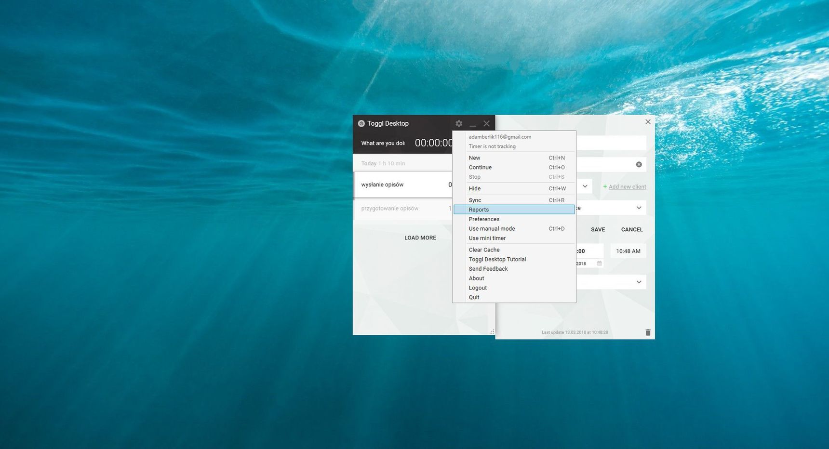Click the Toggl power logo icon
The width and height of the screenshot is (829, 449).
click(x=361, y=124)
